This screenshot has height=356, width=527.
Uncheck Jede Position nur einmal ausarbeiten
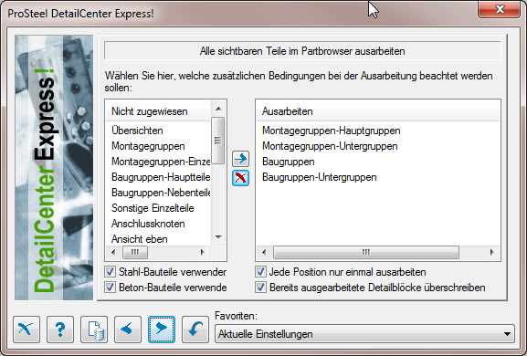260,272
